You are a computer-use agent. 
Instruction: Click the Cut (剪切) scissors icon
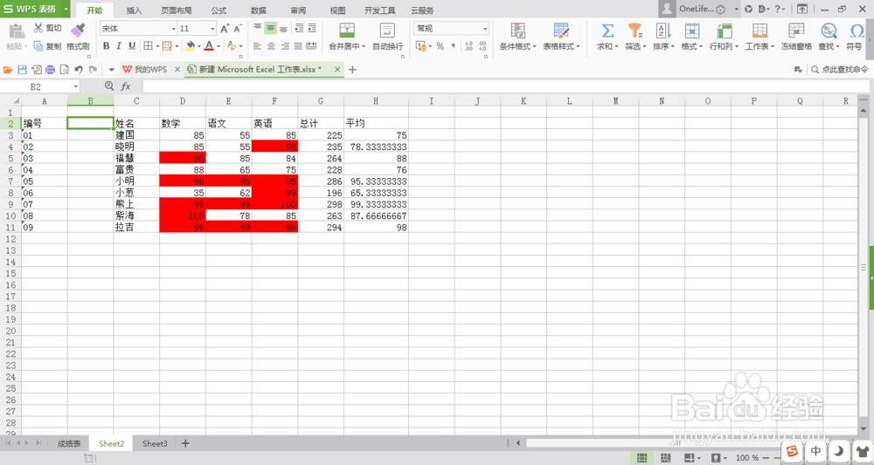coord(38,28)
